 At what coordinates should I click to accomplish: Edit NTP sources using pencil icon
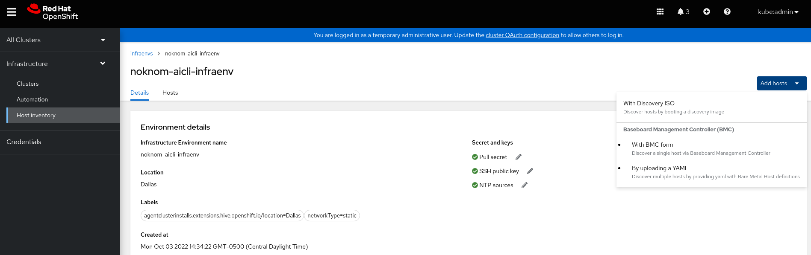525,185
